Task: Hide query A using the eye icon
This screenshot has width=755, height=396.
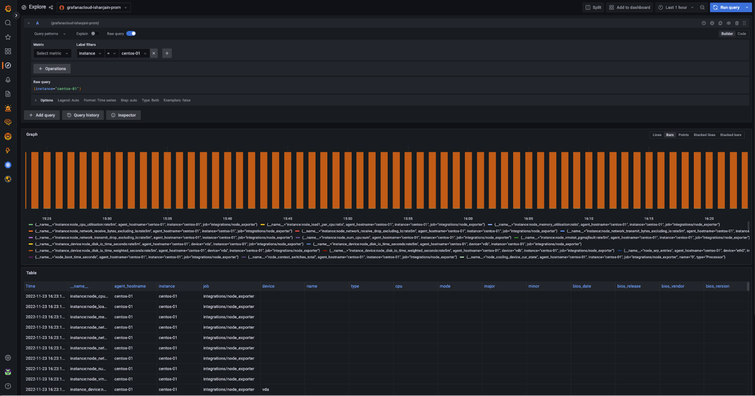Action: click(x=729, y=23)
